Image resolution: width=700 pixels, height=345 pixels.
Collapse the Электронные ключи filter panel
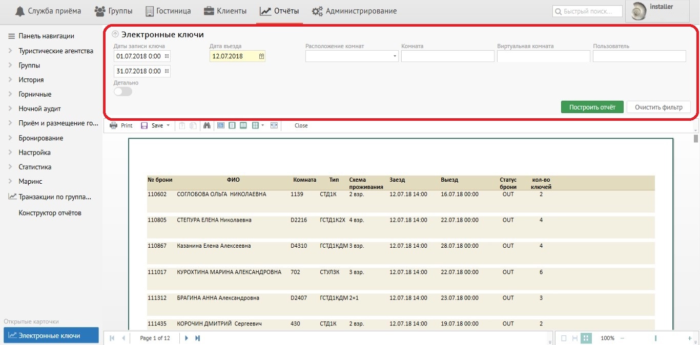115,34
